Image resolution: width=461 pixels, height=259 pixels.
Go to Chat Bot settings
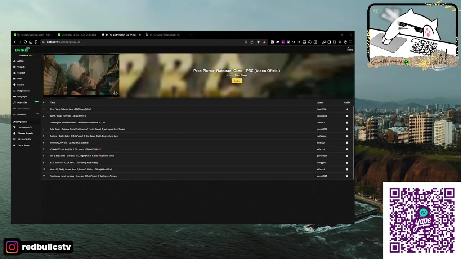coord(19,73)
